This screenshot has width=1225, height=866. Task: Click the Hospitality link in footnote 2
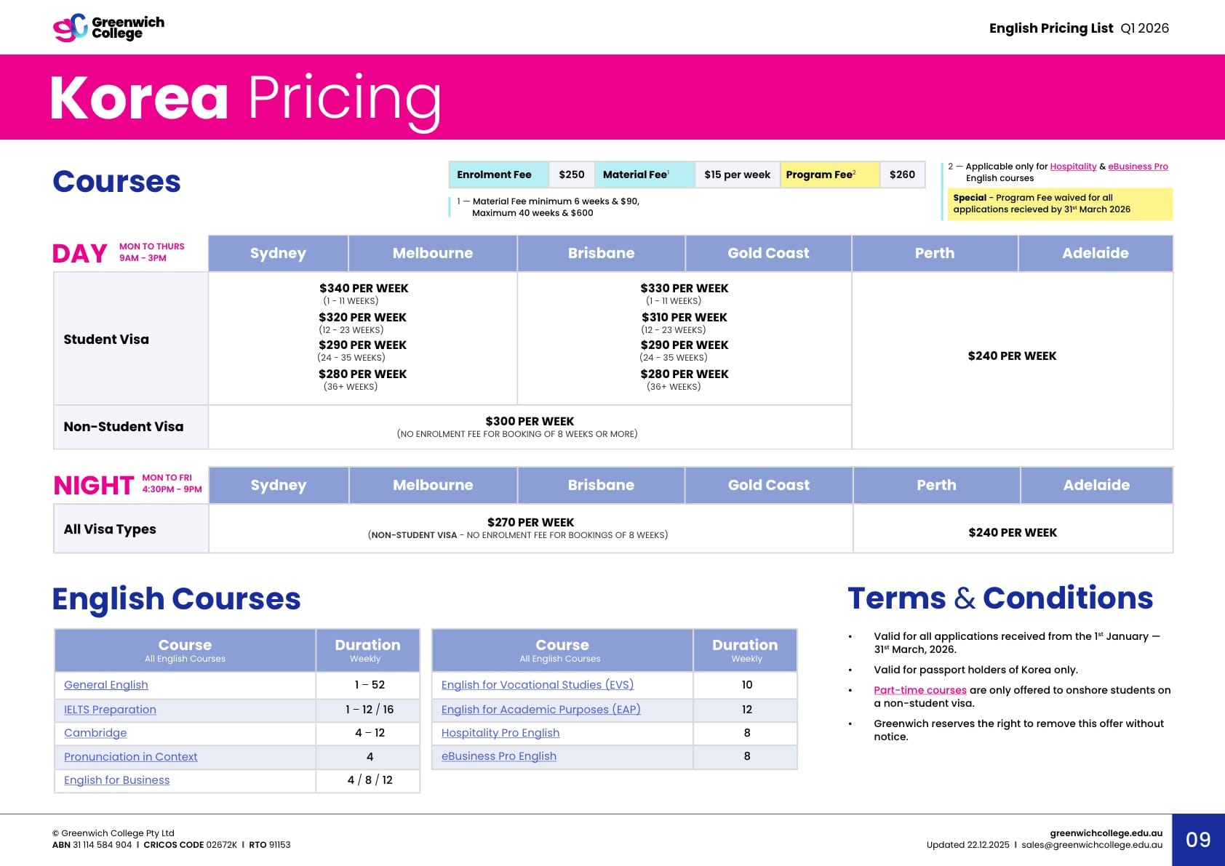[1073, 167]
